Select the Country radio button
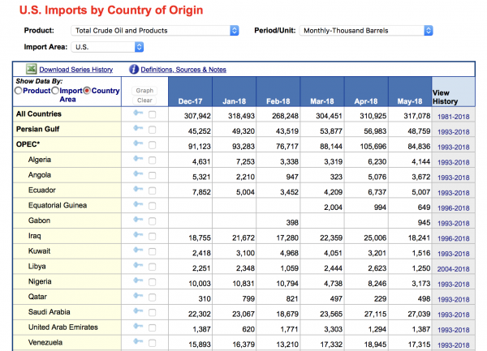Screen dimensions: 487x351 tap(87, 91)
